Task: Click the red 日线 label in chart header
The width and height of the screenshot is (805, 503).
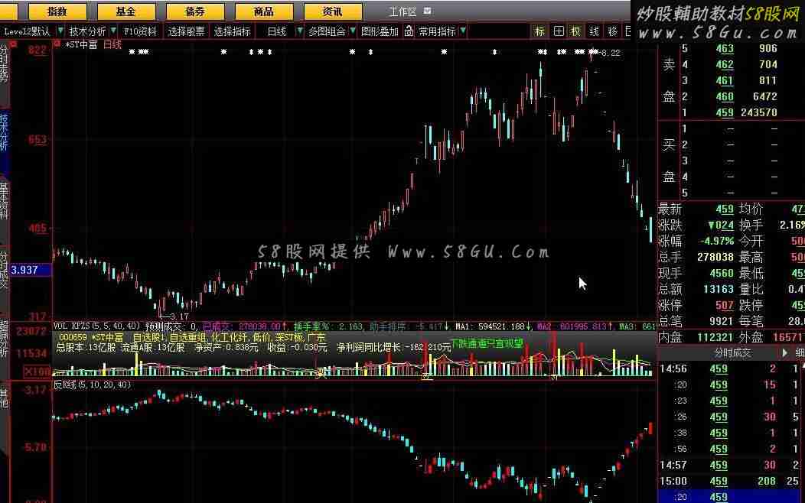Action: (112, 45)
